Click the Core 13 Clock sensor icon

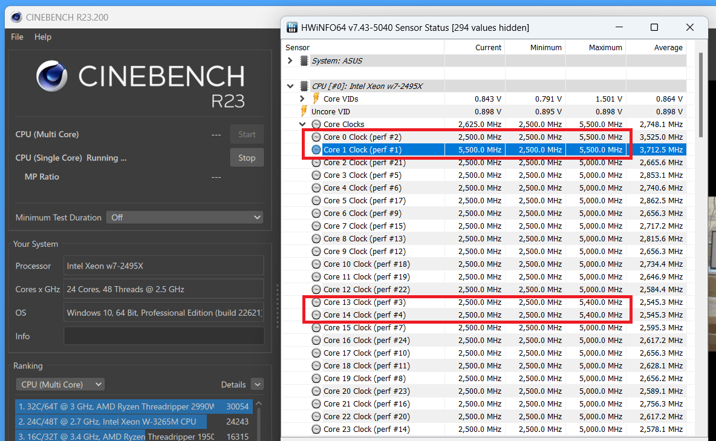click(316, 302)
